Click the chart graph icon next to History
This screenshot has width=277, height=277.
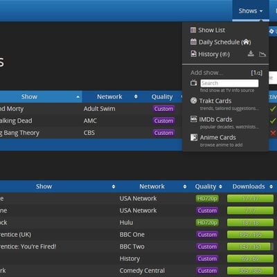(x=262, y=54)
